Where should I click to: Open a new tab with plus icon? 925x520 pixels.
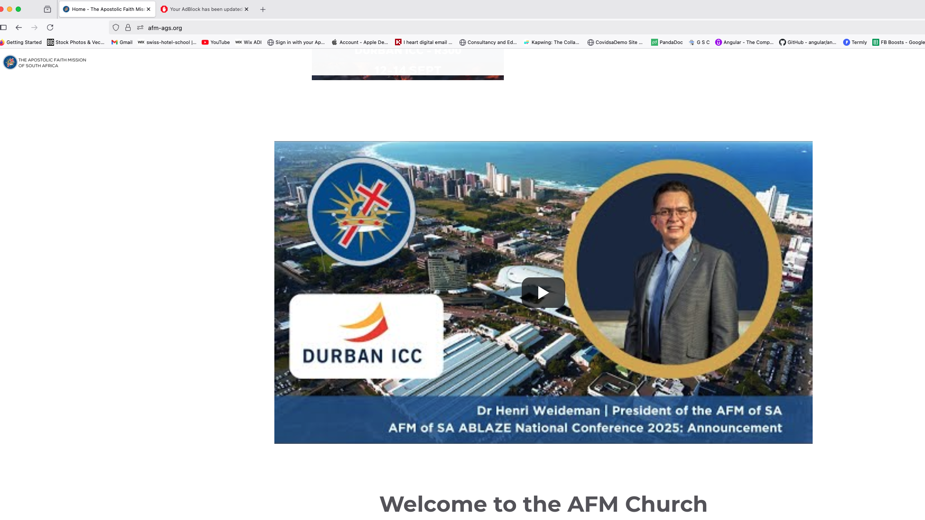point(263,9)
